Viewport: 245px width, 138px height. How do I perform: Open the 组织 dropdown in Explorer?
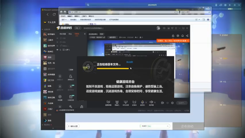point(64,20)
